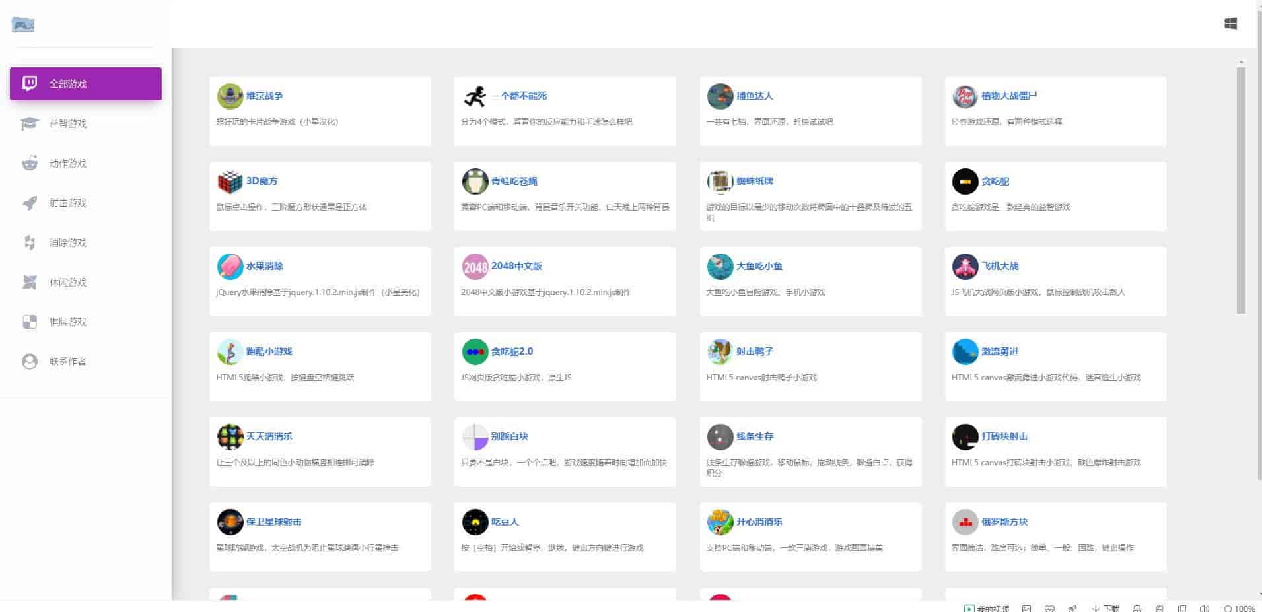This screenshot has width=1262, height=612.
Task: Click the 2048中文版 pink game icon
Action: click(475, 267)
